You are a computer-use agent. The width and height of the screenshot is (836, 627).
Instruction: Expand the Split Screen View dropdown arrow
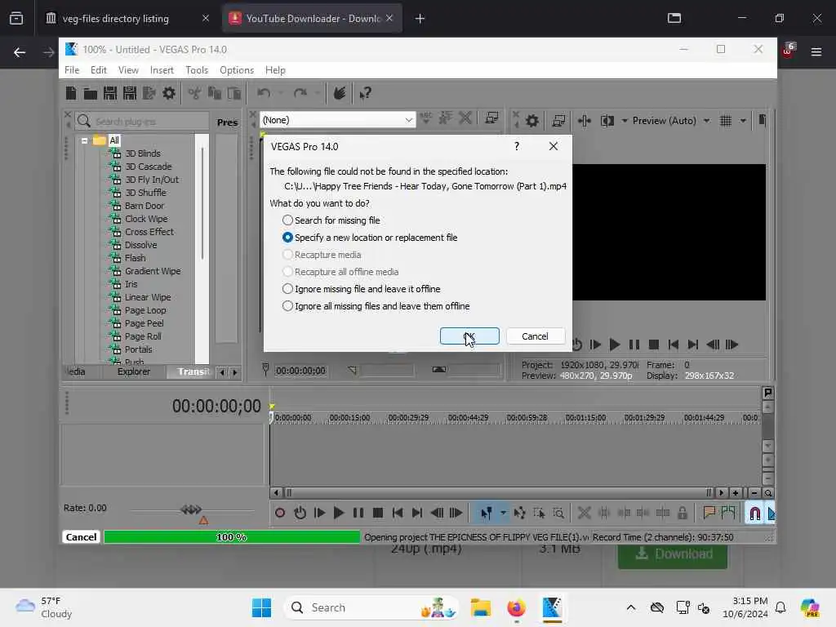[625, 121]
